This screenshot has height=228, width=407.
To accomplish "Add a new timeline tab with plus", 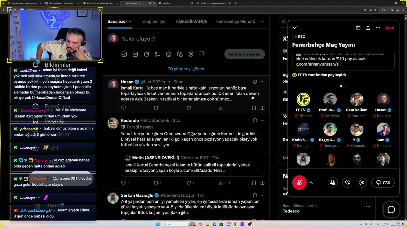I will (x=262, y=22).
